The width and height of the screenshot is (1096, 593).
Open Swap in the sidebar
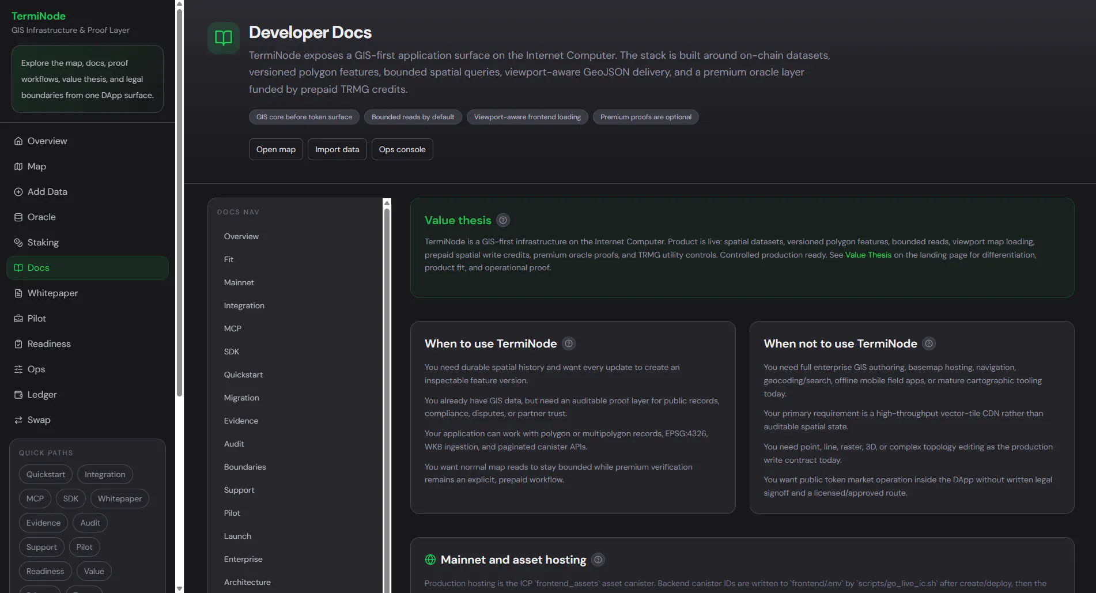(x=88, y=420)
